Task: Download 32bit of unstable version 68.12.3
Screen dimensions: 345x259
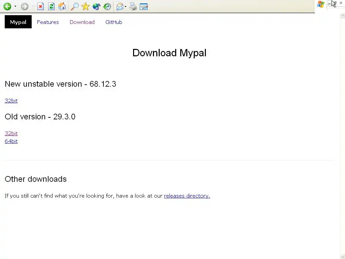Action: (x=11, y=100)
